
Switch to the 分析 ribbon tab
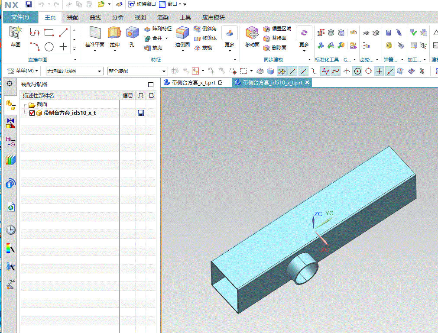tap(117, 17)
